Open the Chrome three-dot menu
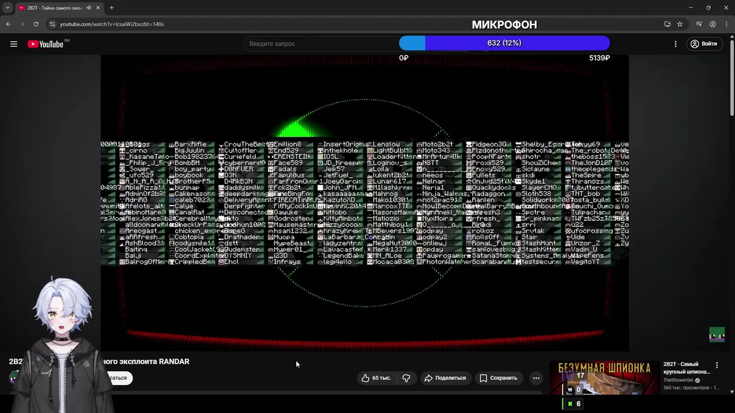 pyautogui.click(x=726, y=24)
